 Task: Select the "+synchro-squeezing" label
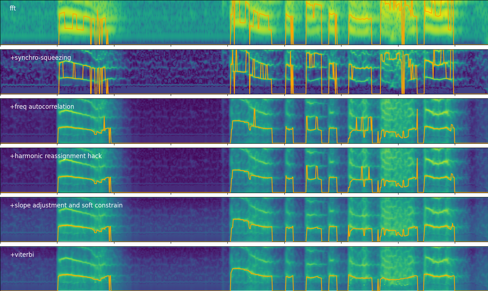tap(40, 58)
